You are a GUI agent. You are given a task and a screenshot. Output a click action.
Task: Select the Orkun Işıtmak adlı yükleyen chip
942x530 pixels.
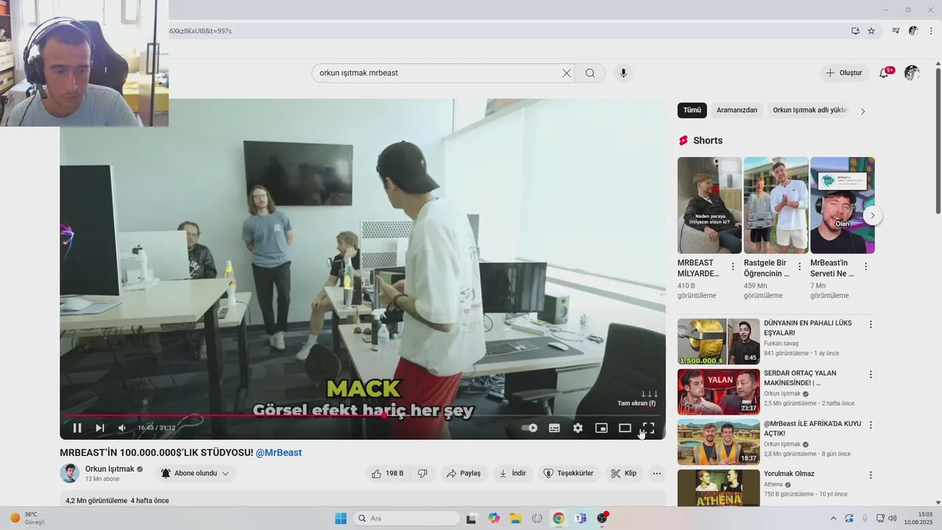pos(810,110)
